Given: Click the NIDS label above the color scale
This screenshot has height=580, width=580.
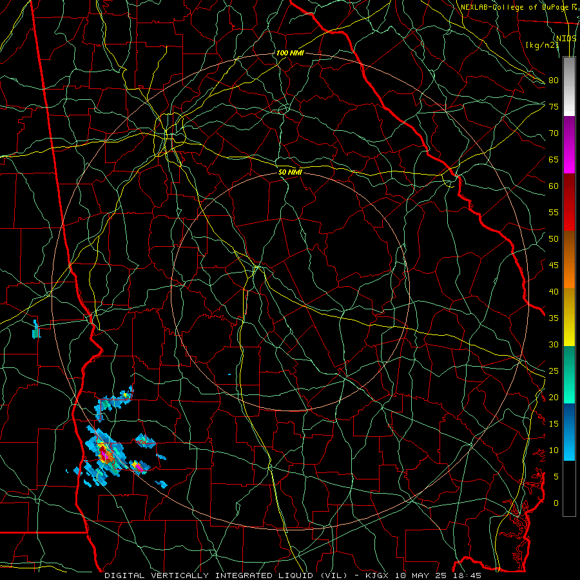Looking at the screenshot, I should click(566, 38).
